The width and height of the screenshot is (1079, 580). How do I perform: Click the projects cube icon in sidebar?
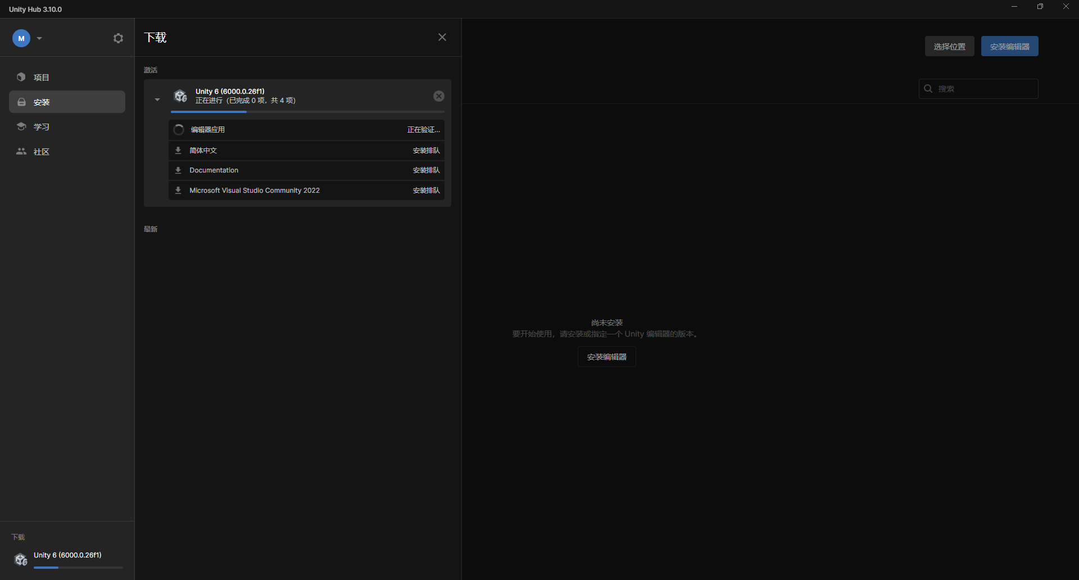point(21,77)
